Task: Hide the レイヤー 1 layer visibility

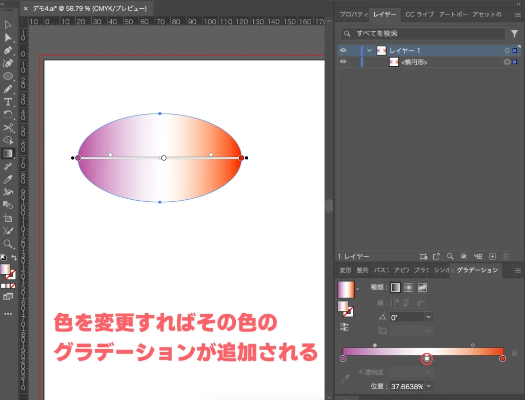Action: tap(344, 50)
